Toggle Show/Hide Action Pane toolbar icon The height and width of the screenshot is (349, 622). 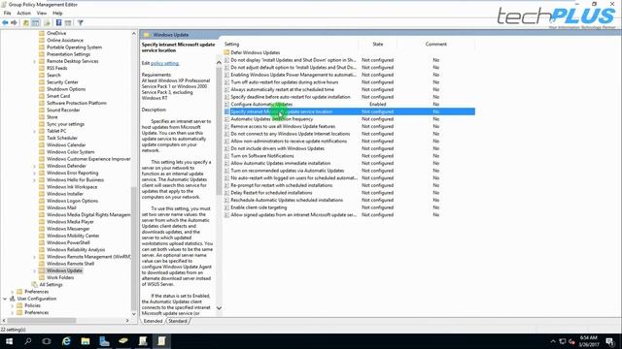tap(68, 23)
